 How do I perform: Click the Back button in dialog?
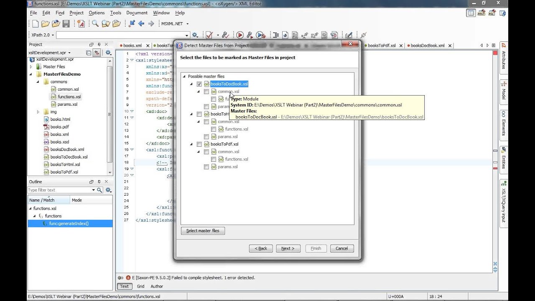pyautogui.click(x=261, y=248)
